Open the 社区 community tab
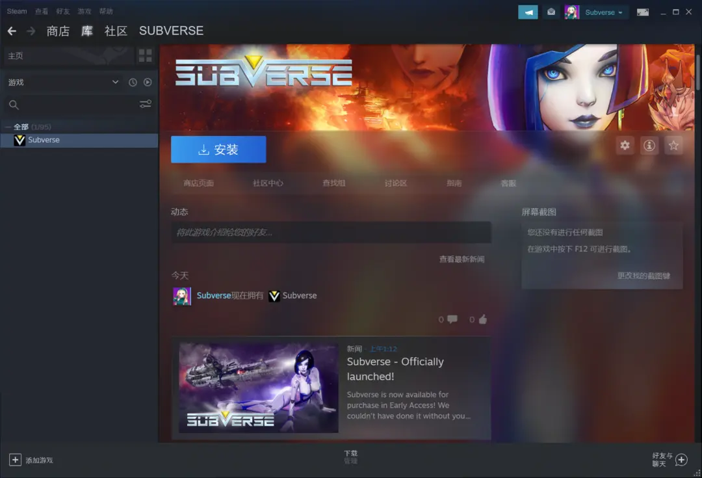This screenshot has height=478, width=702. (116, 31)
